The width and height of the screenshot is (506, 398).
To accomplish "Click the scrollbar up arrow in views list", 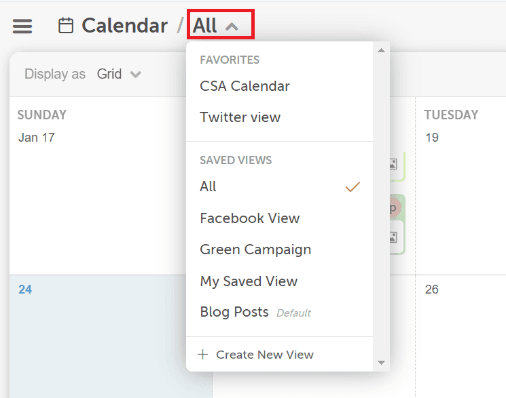I will 381,50.
